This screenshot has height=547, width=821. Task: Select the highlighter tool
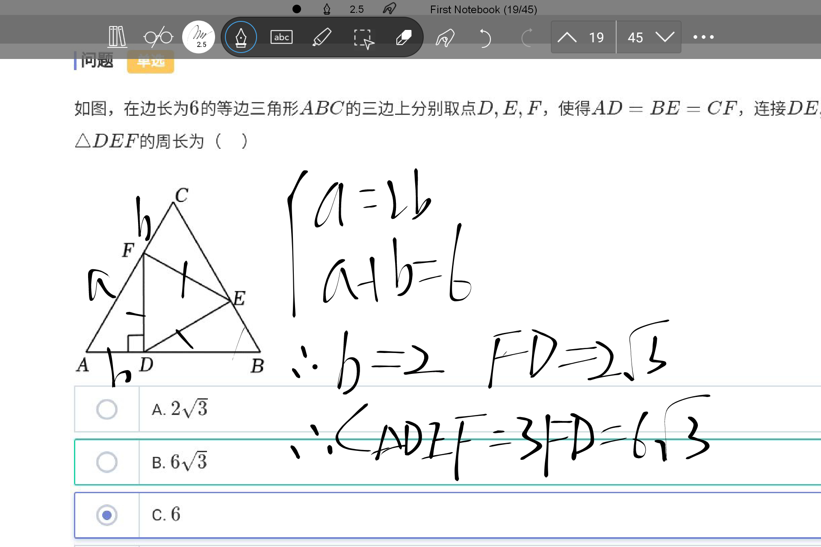click(x=322, y=37)
